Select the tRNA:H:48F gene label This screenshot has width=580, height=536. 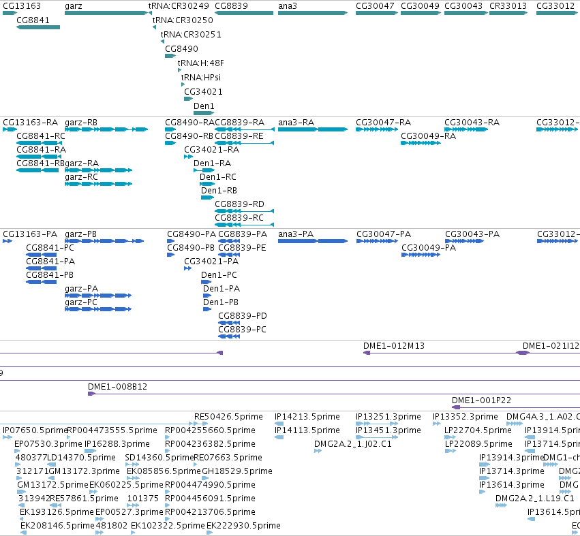[x=201, y=63]
